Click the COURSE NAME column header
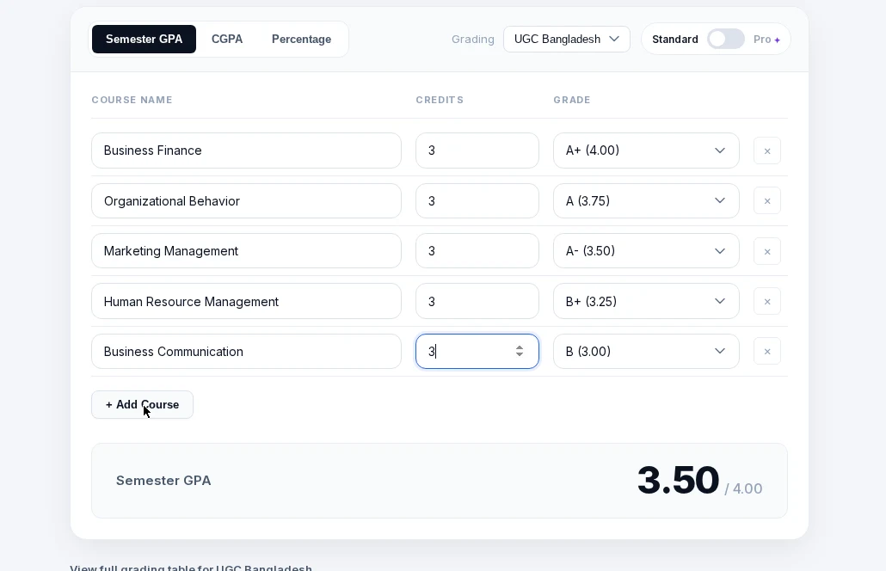Image resolution: width=886 pixels, height=571 pixels. point(132,100)
